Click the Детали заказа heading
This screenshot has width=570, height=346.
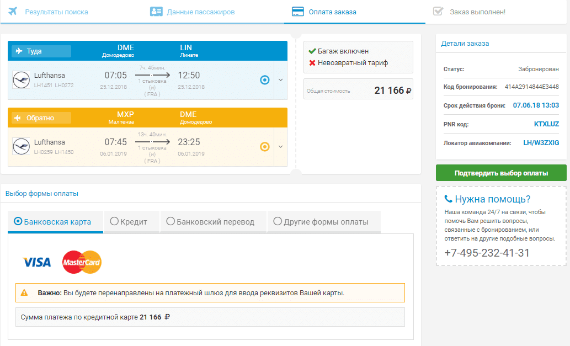(x=465, y=43)
